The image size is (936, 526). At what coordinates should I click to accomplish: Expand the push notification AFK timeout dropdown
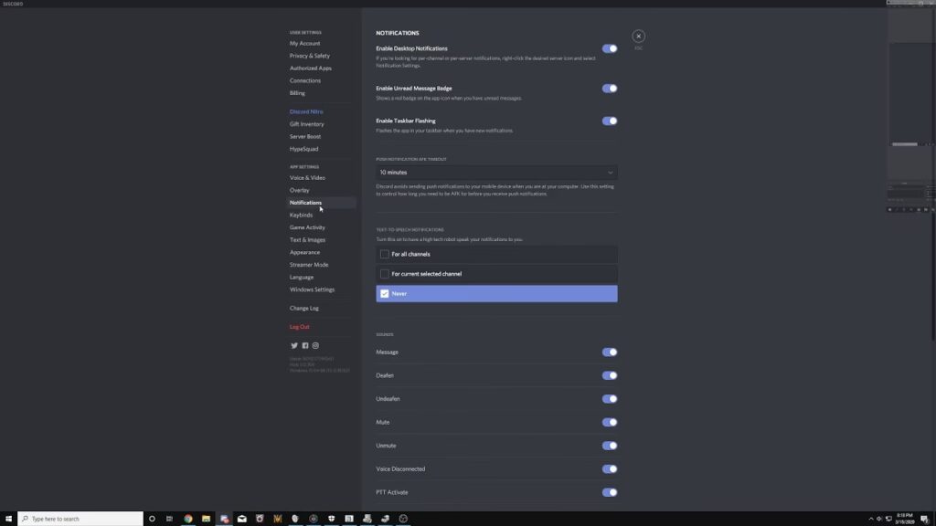[496, 172]
